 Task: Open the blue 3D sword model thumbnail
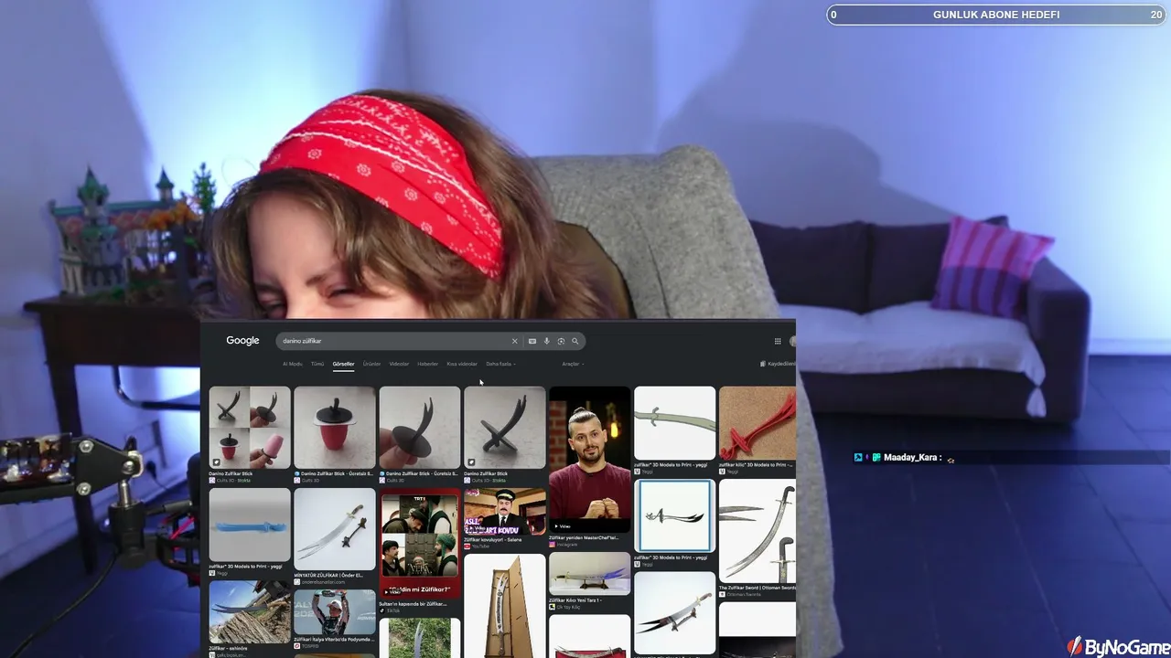coord(250,525)
